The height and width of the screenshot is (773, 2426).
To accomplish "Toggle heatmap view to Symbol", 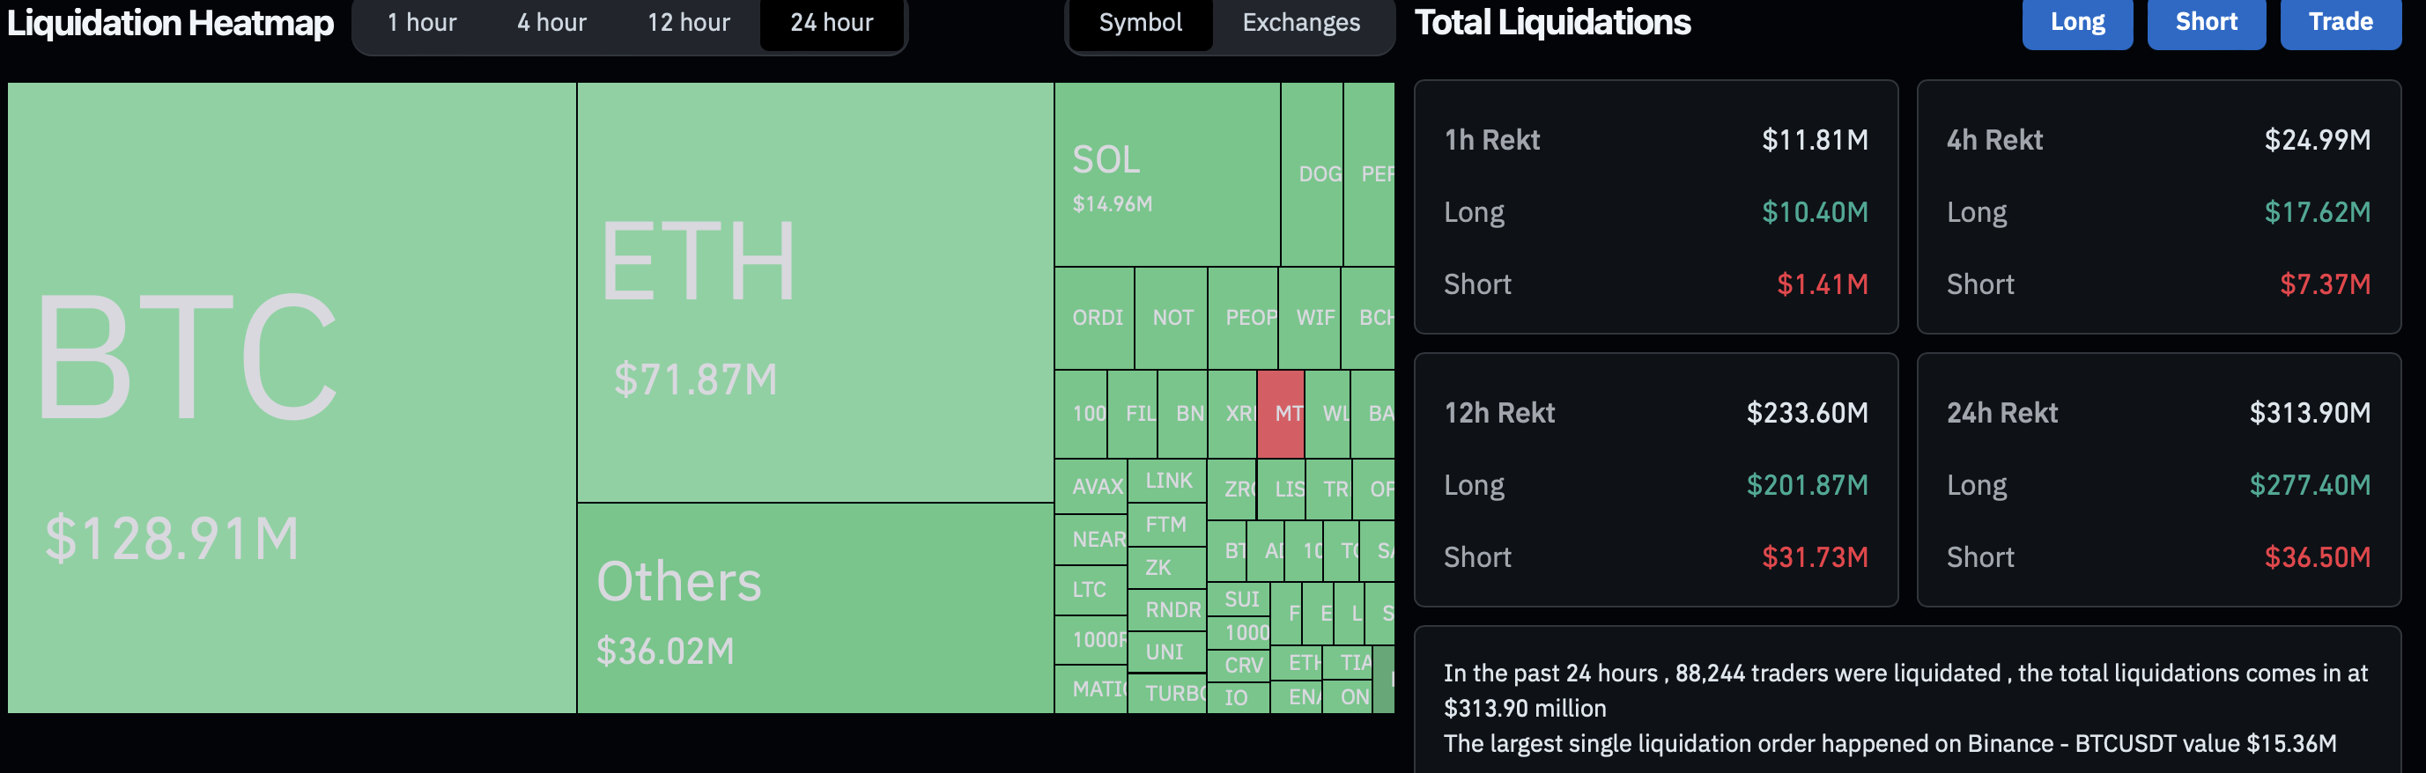I will 1140,23.
